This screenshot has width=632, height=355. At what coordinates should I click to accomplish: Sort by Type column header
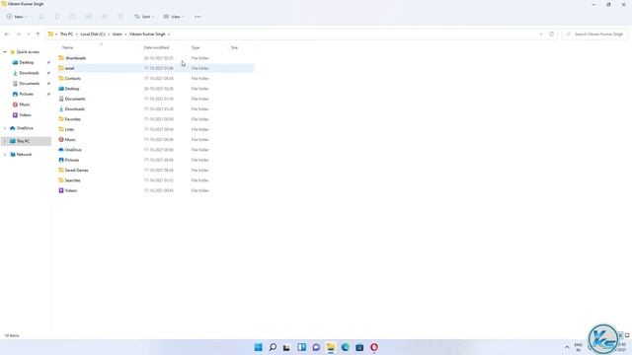(x=196, y=47)
